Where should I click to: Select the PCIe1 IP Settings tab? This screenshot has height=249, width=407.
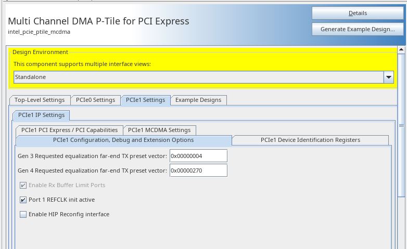point(42,115)
